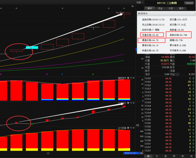The image size is (196, 158).
Task: Click the cyan highlighted candlestick
Action: (x=32, y=48)
